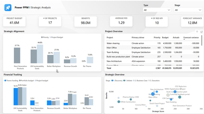This screenshot has width=204, height=114.
Task: Select the New Architecture project row
Action: coord(153,61)
